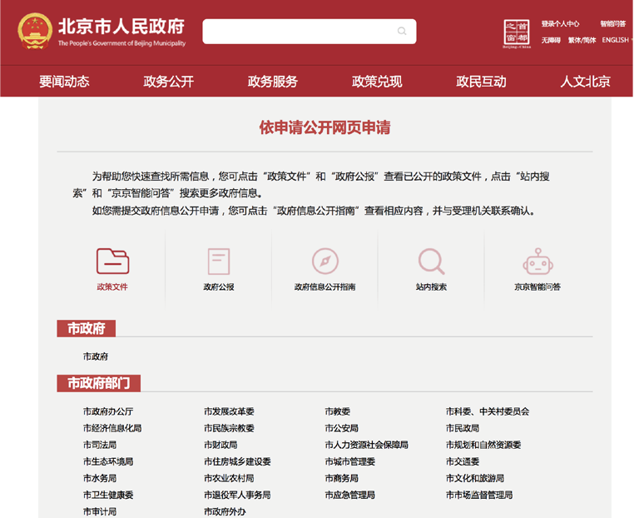This screenshot has height=518, width=634.
Task: Click 登录个人中心 link
Action: [560, 24]
